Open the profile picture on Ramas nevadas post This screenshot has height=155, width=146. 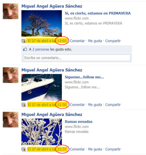(11, 120)
